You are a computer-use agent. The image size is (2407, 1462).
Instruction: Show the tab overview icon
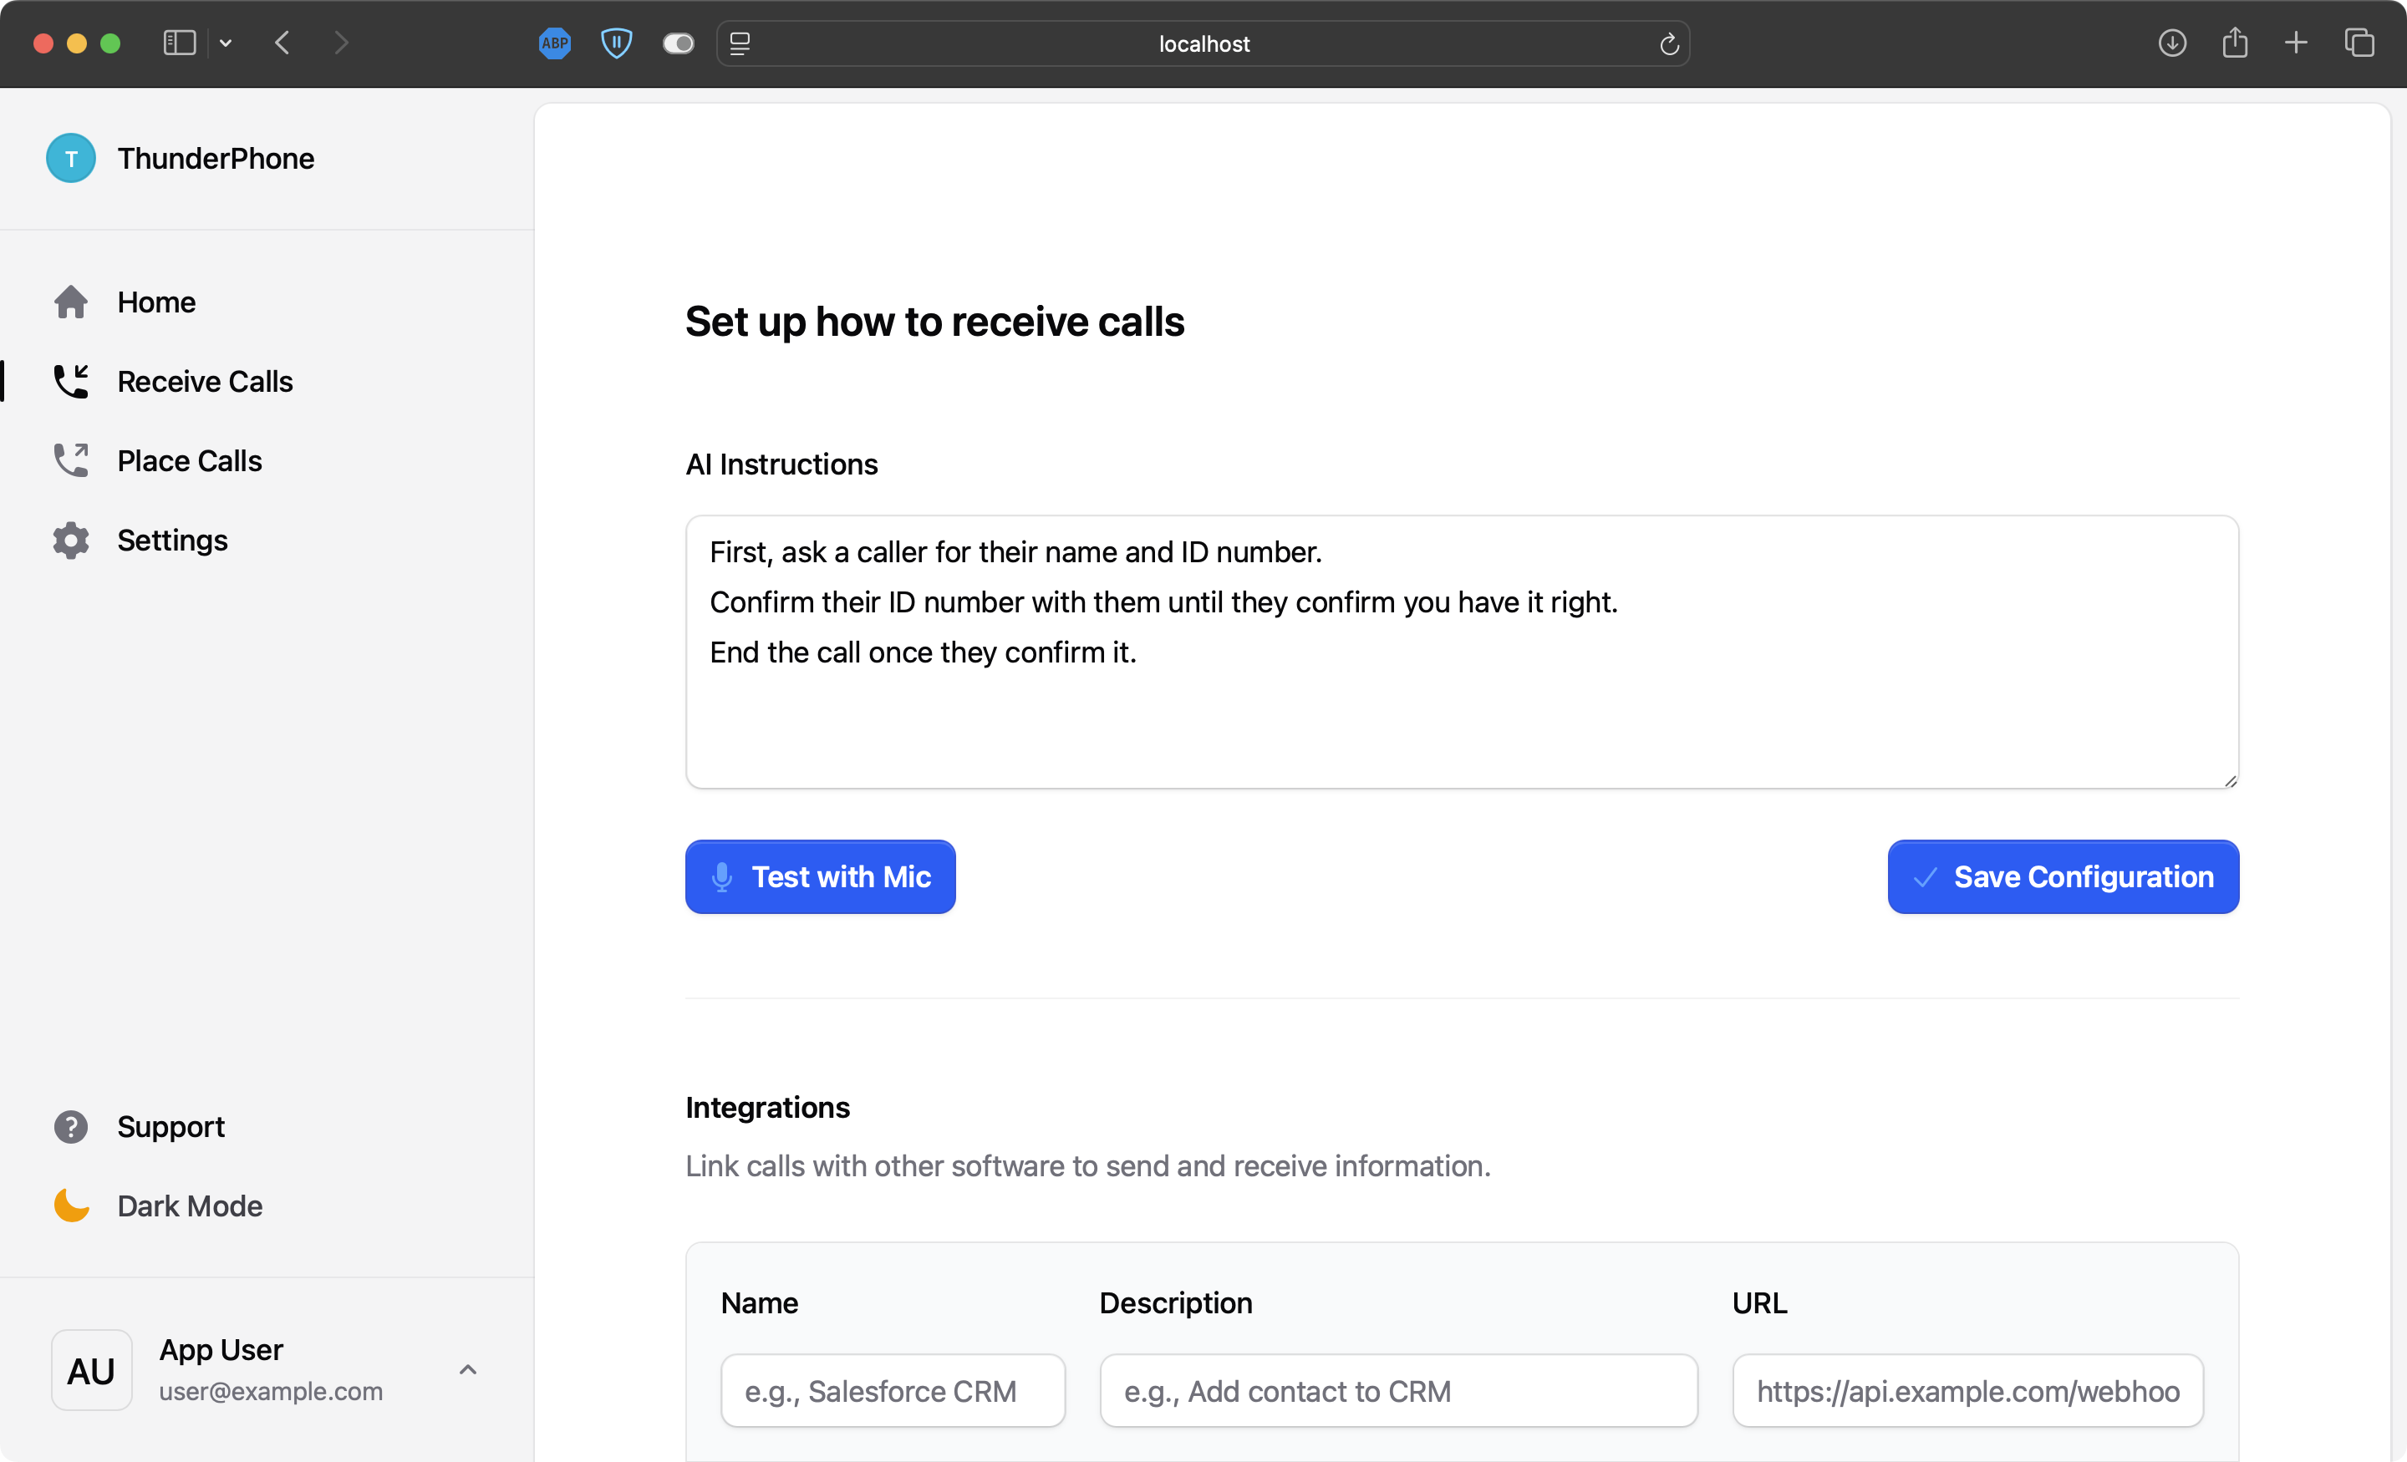[2359, 43]
